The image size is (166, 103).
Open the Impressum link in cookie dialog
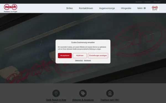(x=87, y=60)
